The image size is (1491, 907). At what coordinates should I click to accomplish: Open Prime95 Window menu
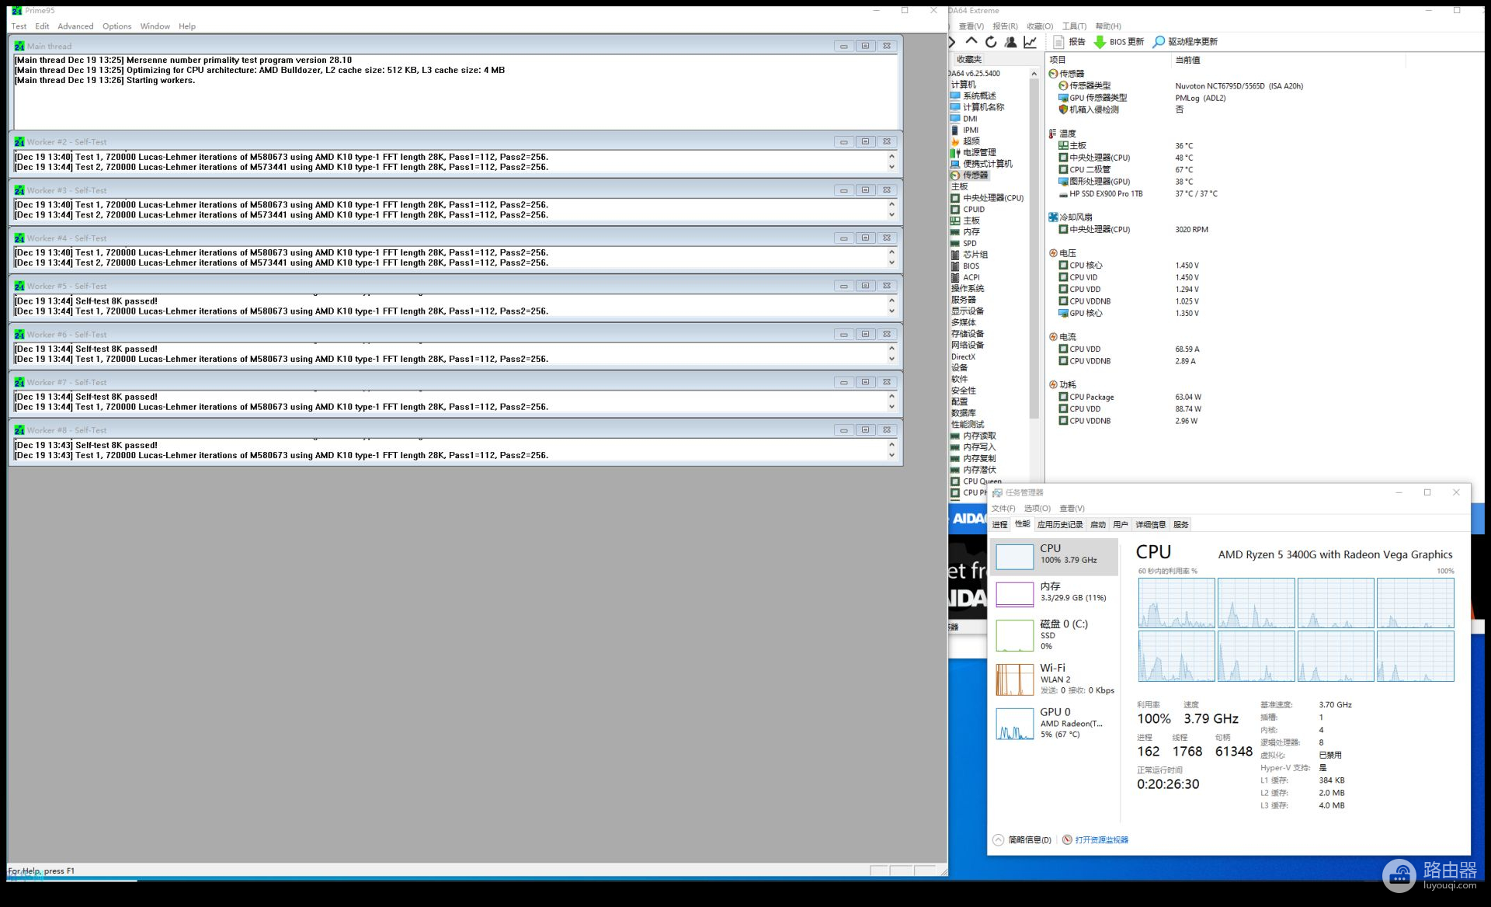coord(155,26)
